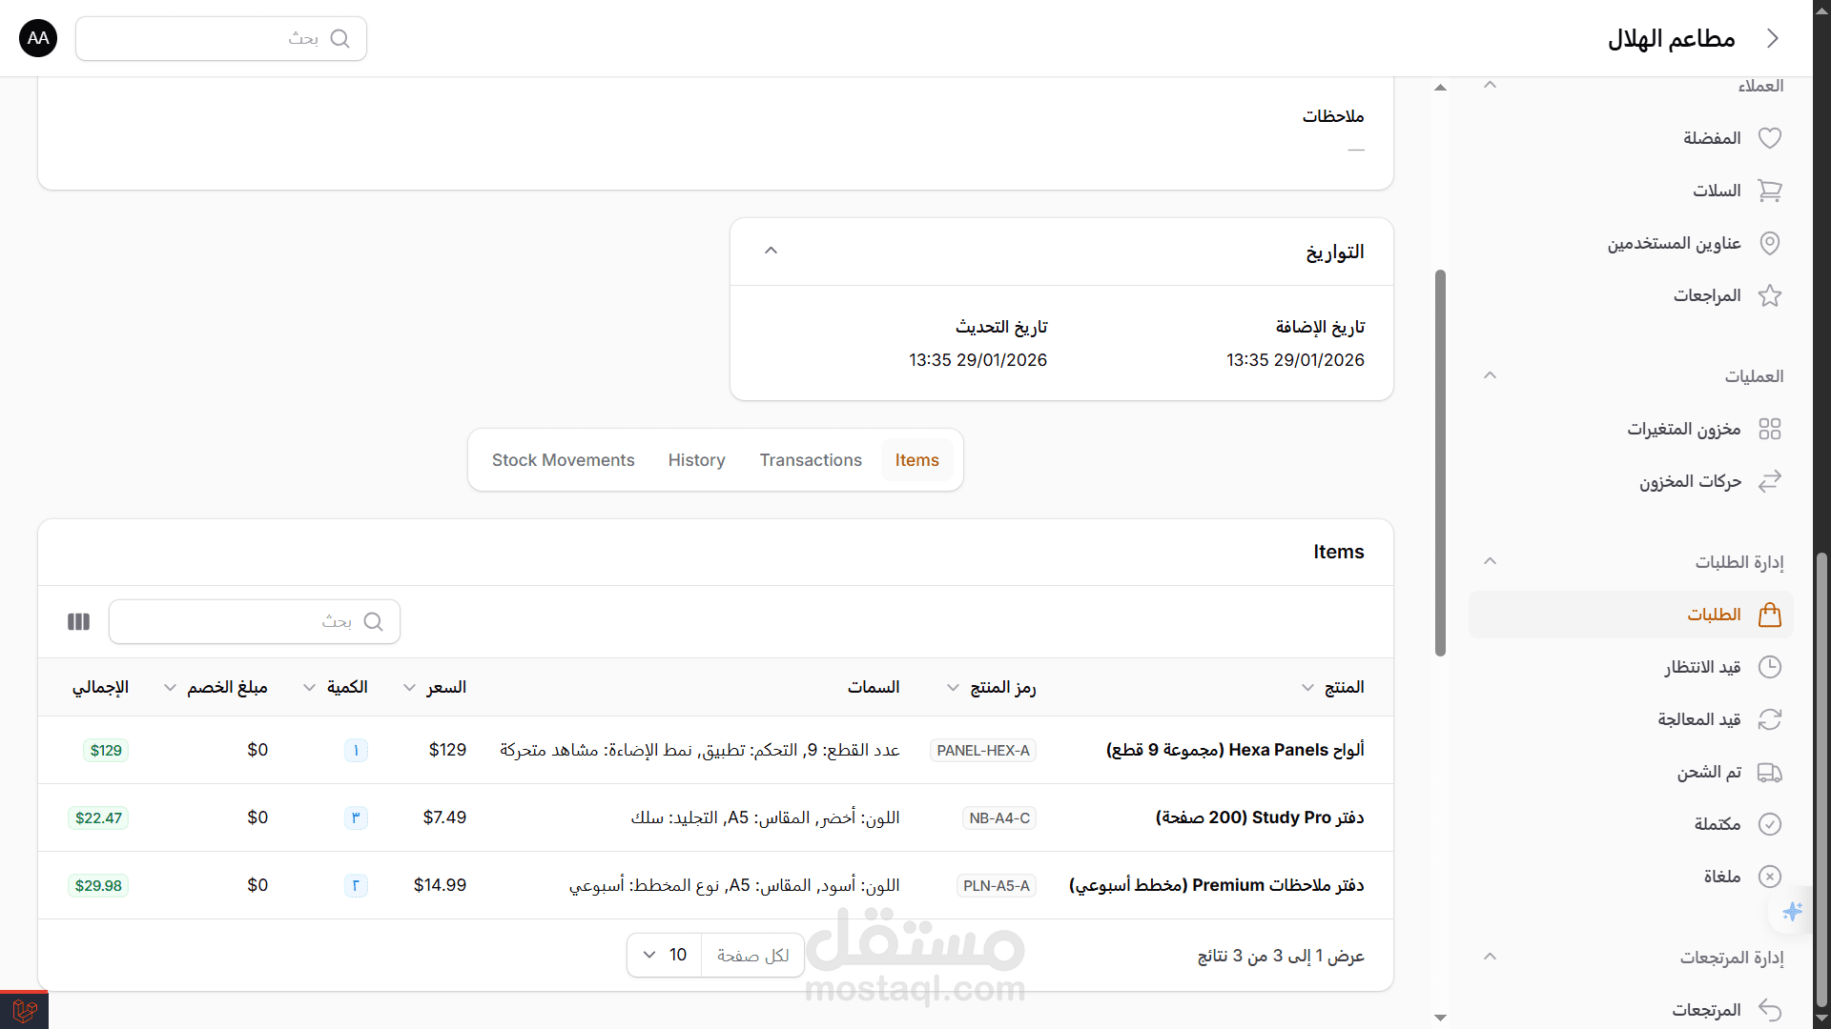The width and height of the screenshot is (1831, 1029).
Task: Open the Pending orders sidebar link
Action: coord(1702,667)
